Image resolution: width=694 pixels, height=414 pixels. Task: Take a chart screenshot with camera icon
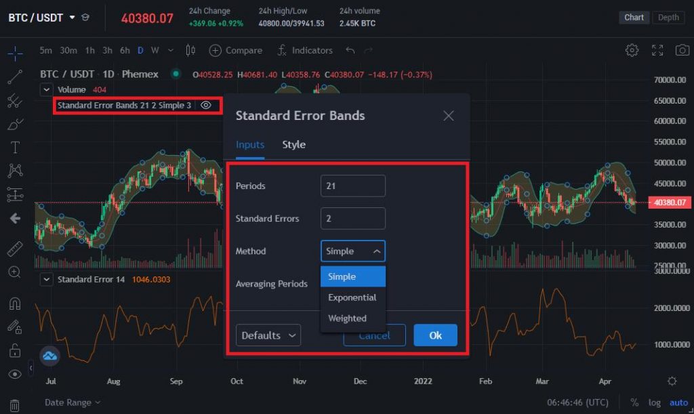(x=682, y=49)
